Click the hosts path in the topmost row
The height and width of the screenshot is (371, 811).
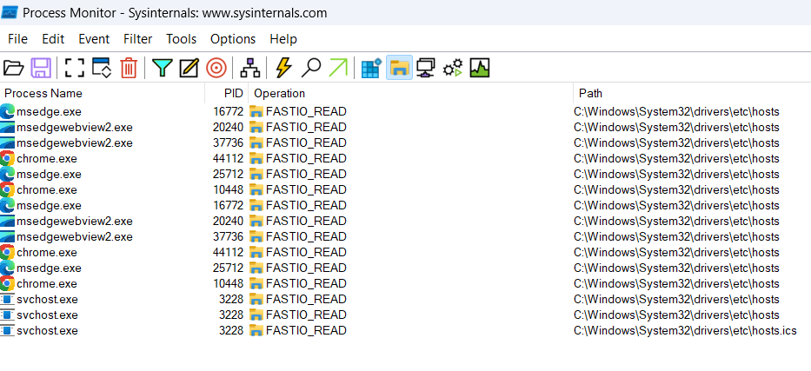coord(676,111)
